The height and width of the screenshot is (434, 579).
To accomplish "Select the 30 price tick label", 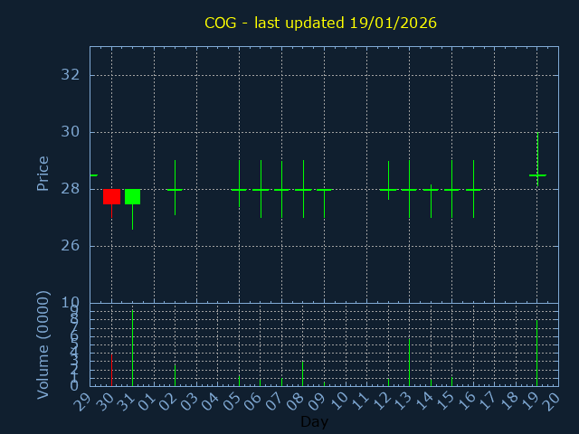I will tap(71, 132).
